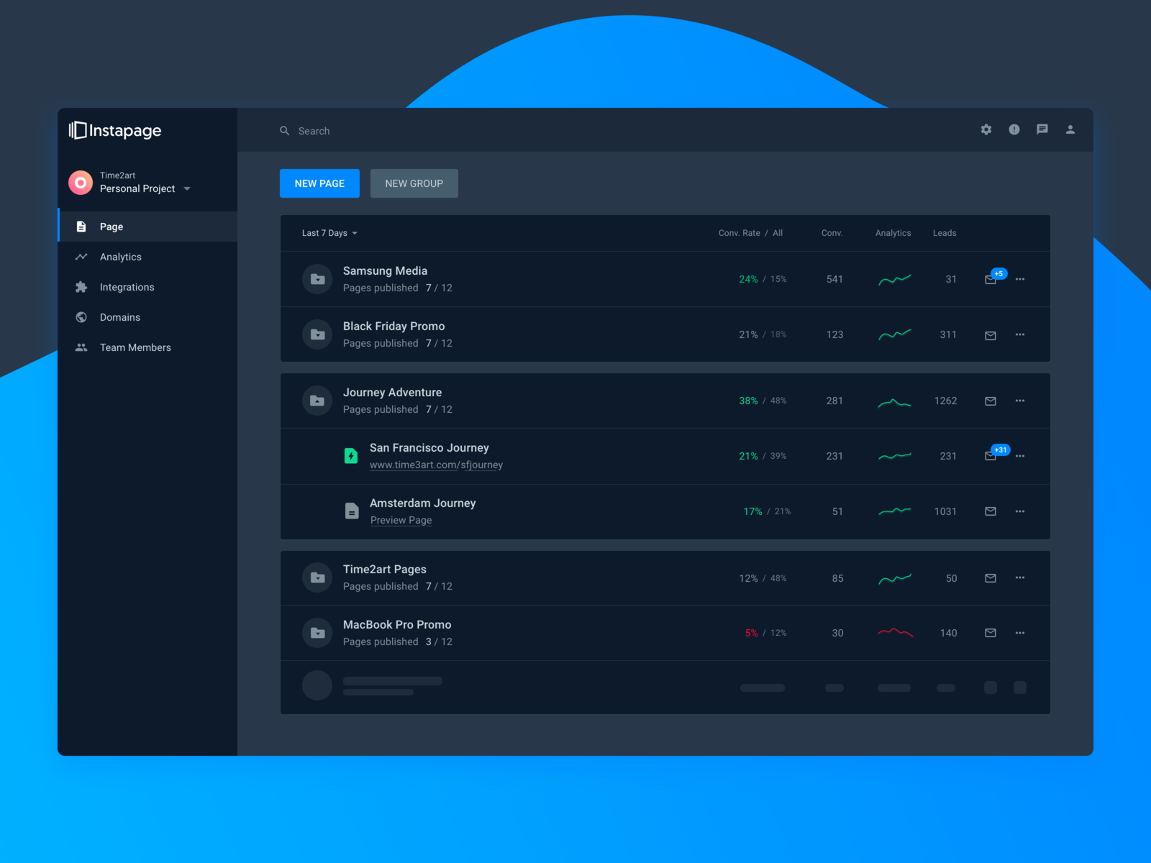The height and width of the screenshot is (863, 1151).
Task: Click the Black Friday Promo folder icon
Action: [317, 334]
